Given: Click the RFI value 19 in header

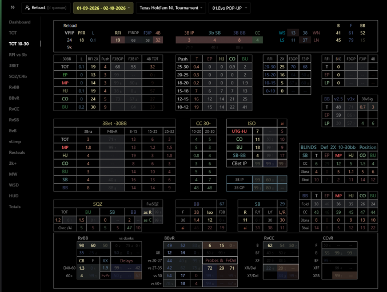Looking at the screenshot, I should [118, 40].
